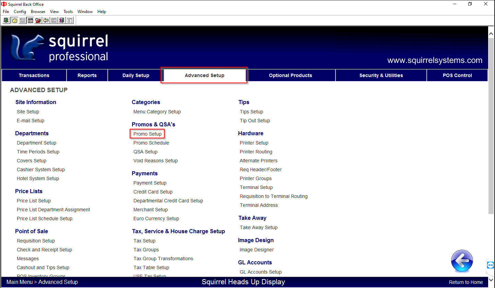Click the yellow clock toolbar icon
The width and height of the screenshot is (495, 288).
[x=14, y=21]
